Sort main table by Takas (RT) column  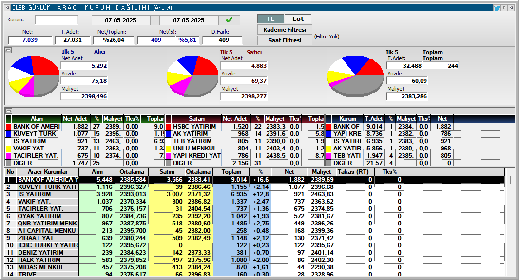pos(355,172)
